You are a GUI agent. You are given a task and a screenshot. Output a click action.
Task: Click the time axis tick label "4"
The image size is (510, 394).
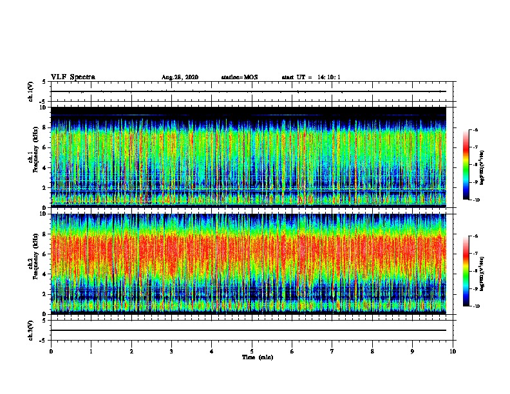pyautogui.click(x=212, y=352)
